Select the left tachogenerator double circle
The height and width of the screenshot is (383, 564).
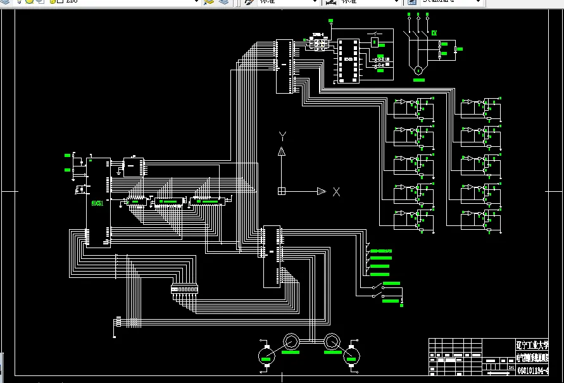coord(291,342)
